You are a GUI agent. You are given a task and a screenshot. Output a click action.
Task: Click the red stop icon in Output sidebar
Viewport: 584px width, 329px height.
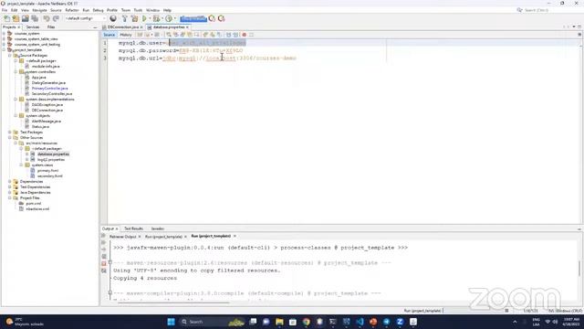[104, 263]
